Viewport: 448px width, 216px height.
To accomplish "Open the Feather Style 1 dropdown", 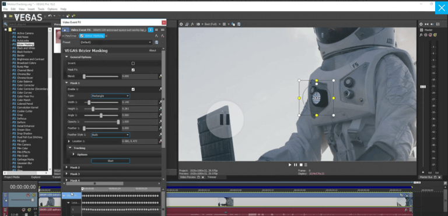I will [x=111, y=134].
